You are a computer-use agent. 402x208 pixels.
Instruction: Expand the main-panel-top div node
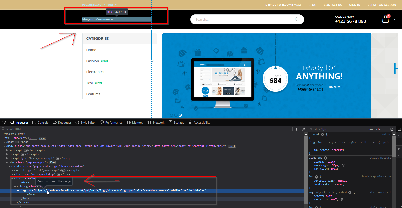pos(12,174)
